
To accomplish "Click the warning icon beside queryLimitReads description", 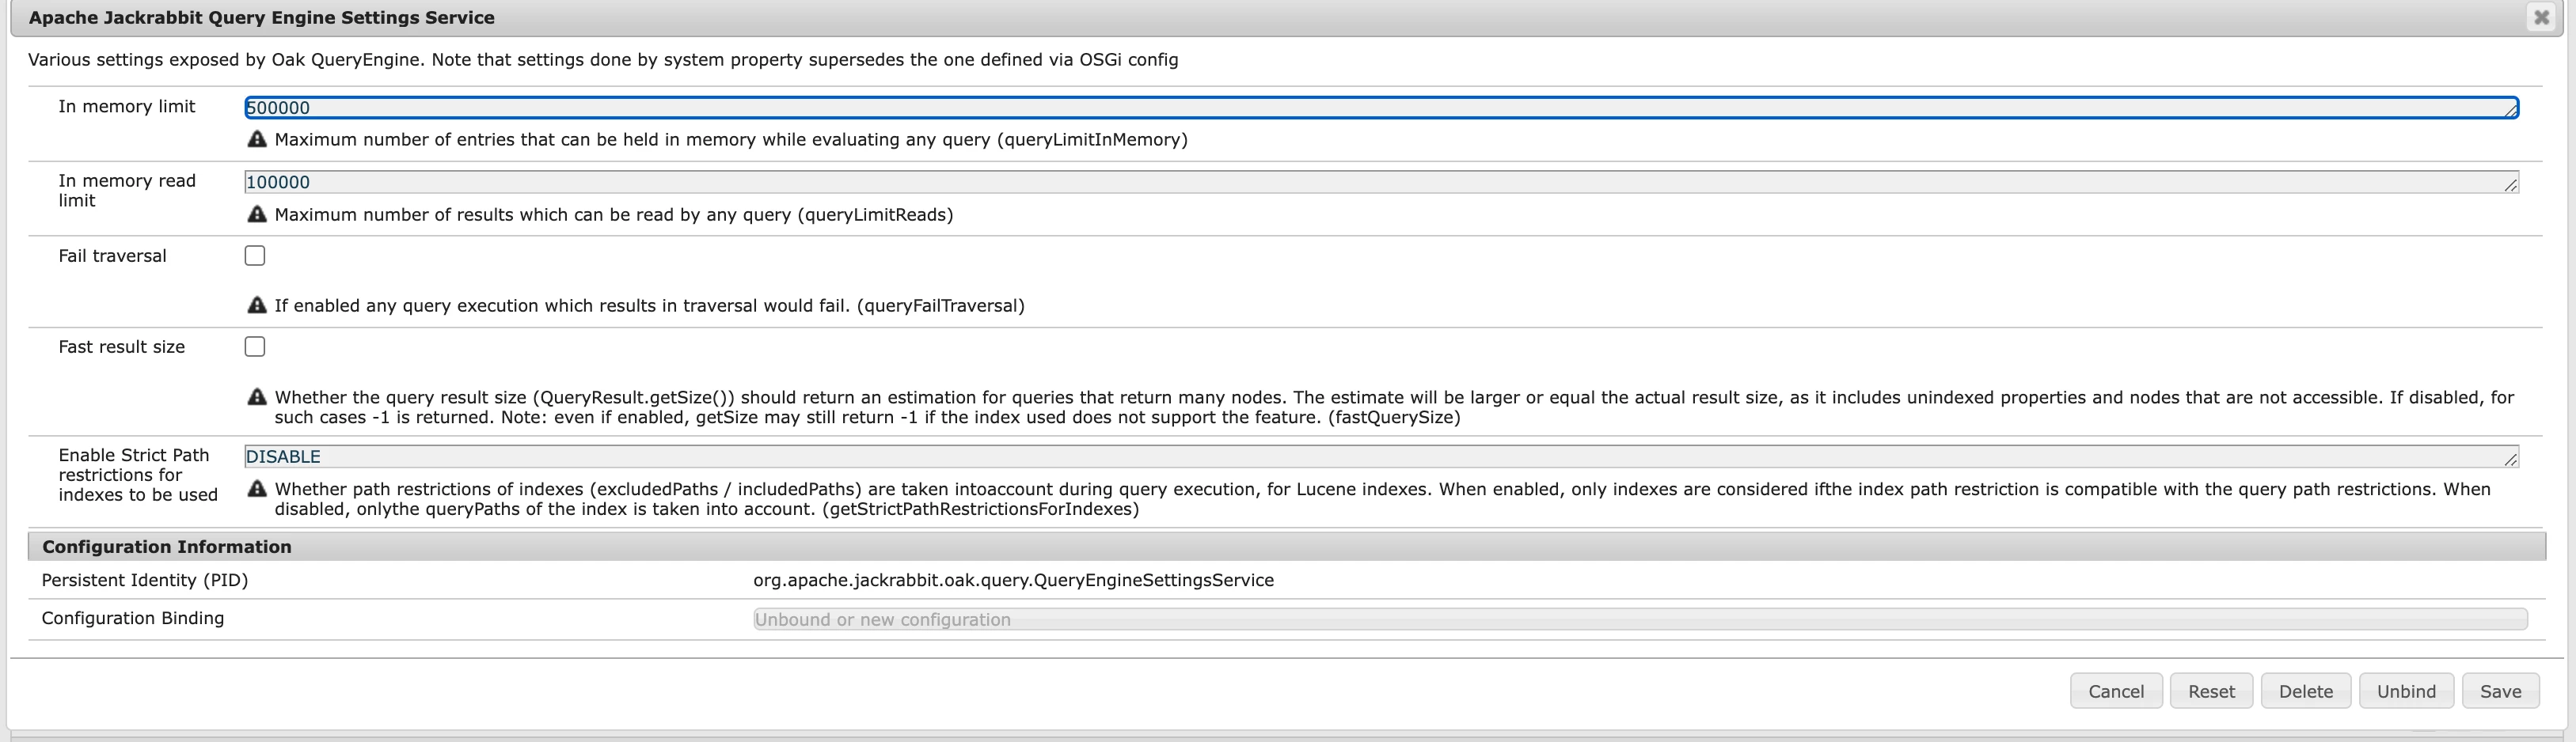I will (257, 214).
